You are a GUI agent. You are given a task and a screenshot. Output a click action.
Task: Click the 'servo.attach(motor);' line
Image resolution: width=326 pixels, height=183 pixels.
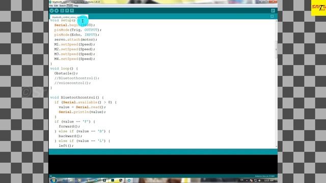[x=76, y=40]
